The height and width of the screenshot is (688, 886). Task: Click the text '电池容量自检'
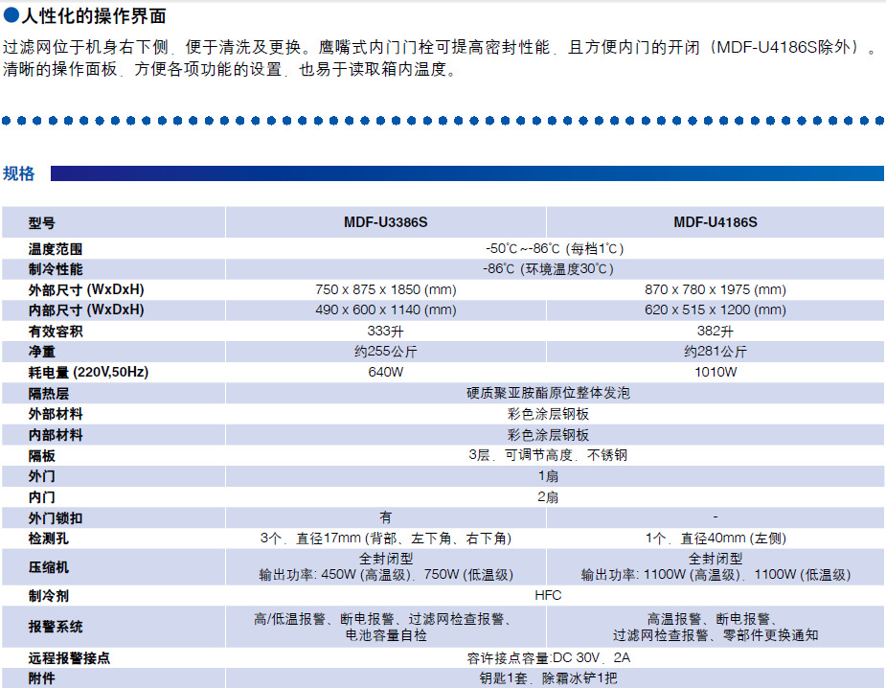386,635
